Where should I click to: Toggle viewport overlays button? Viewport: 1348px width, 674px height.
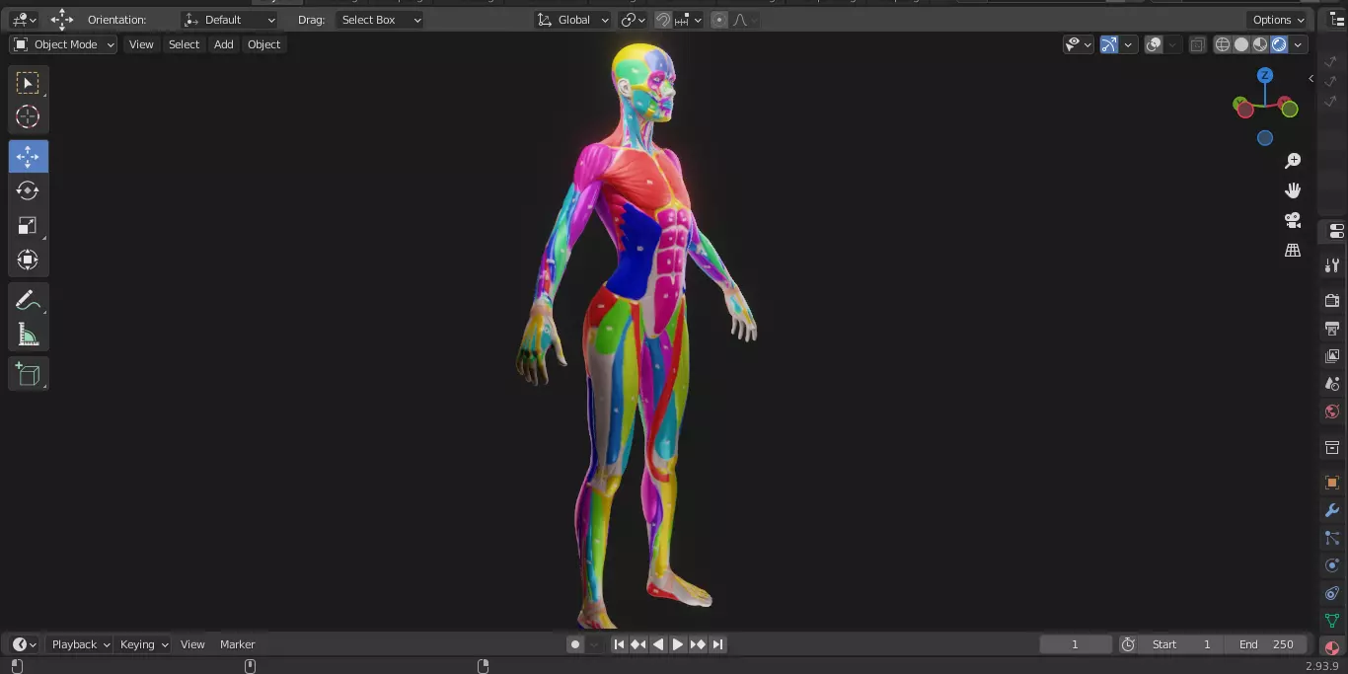(1154, 44)
